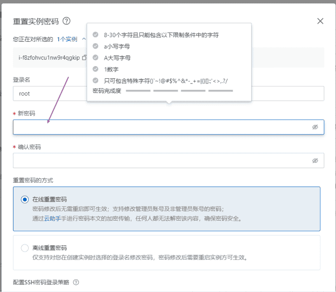Click the check icon for 8-30个字符 rule
This screenshot has width=336, height=292.
tap(96, 35)
